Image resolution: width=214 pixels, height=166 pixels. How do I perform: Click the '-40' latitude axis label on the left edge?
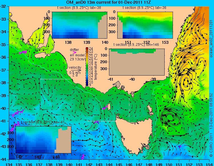[3, 108]
